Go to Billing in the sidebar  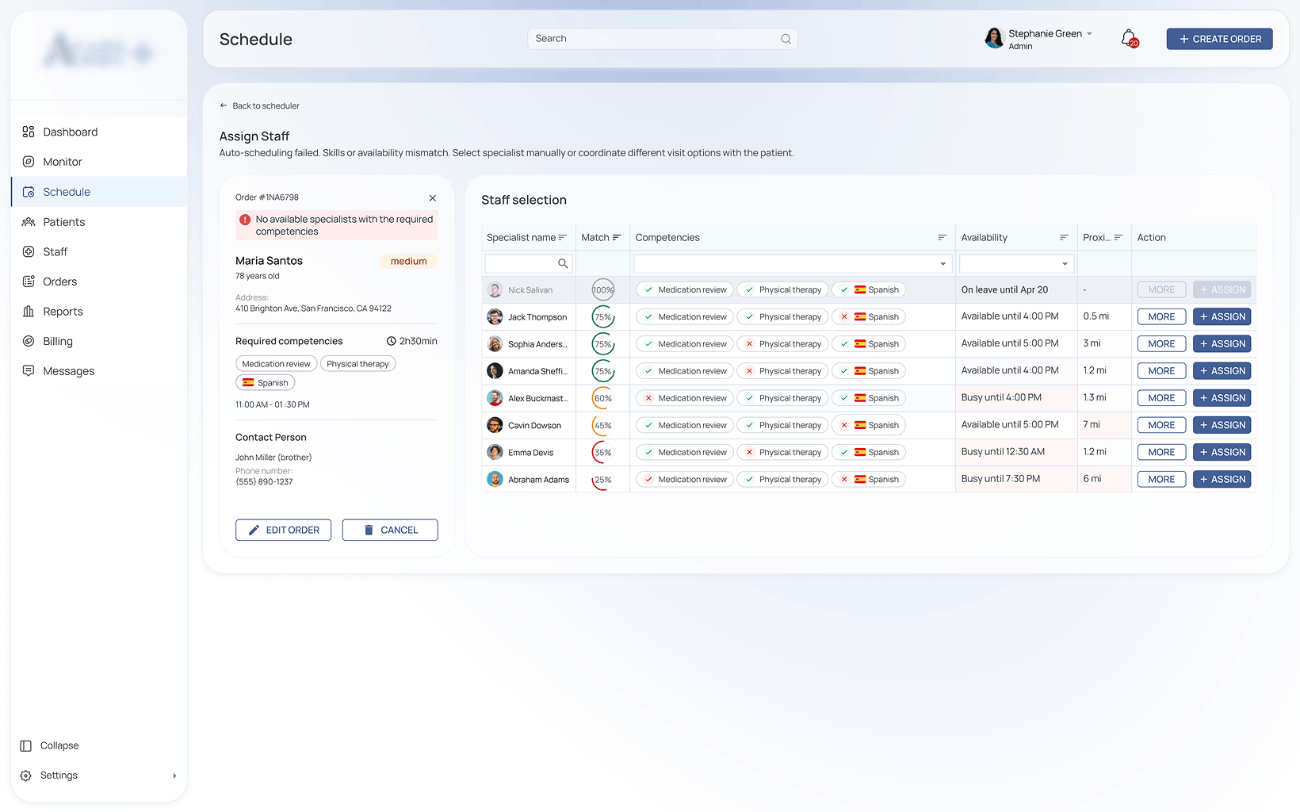point(57,342)
